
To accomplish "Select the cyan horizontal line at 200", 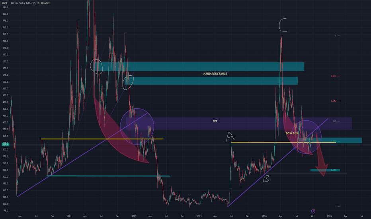I will tap(108, 176).
